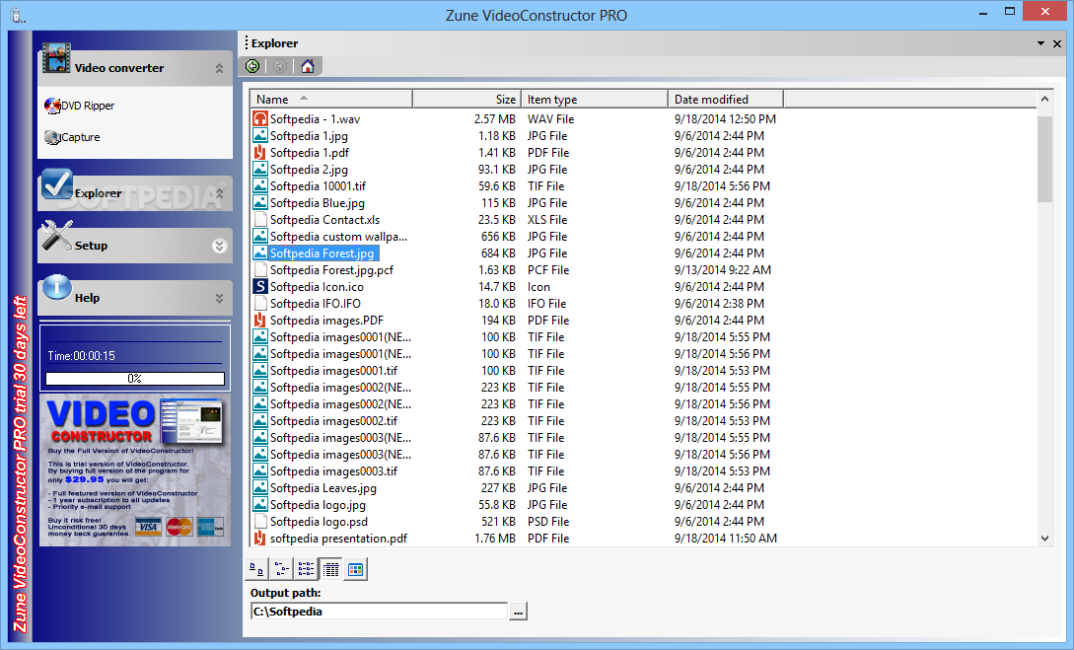The height and width of the screenshot is (650, 1074).
Task: Click the S icon of Softpedia Icon.ico
Action: tap(260, 286)
